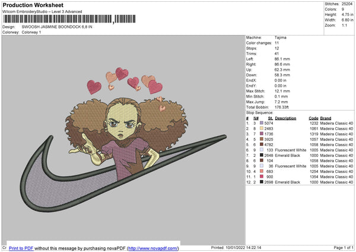Click 'Madeira Classic 40' in stop row 1
Screen dimensions: 356x252
(x=336, y=123)
